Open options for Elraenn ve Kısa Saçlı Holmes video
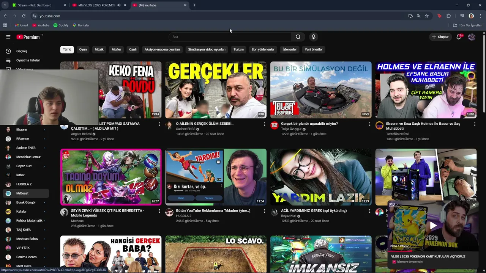Screen dimensions: 486x273 point(475,124)
